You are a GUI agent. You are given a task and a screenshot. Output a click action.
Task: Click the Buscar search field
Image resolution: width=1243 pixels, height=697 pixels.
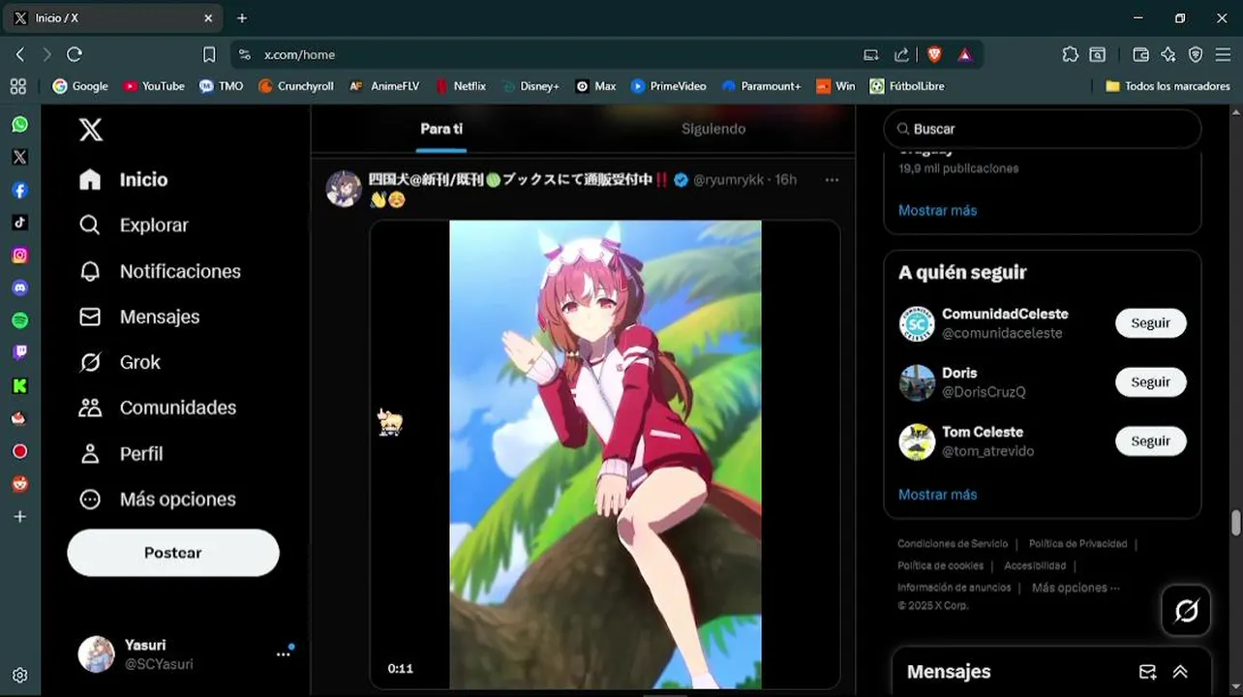click(x=1043, y=129)
